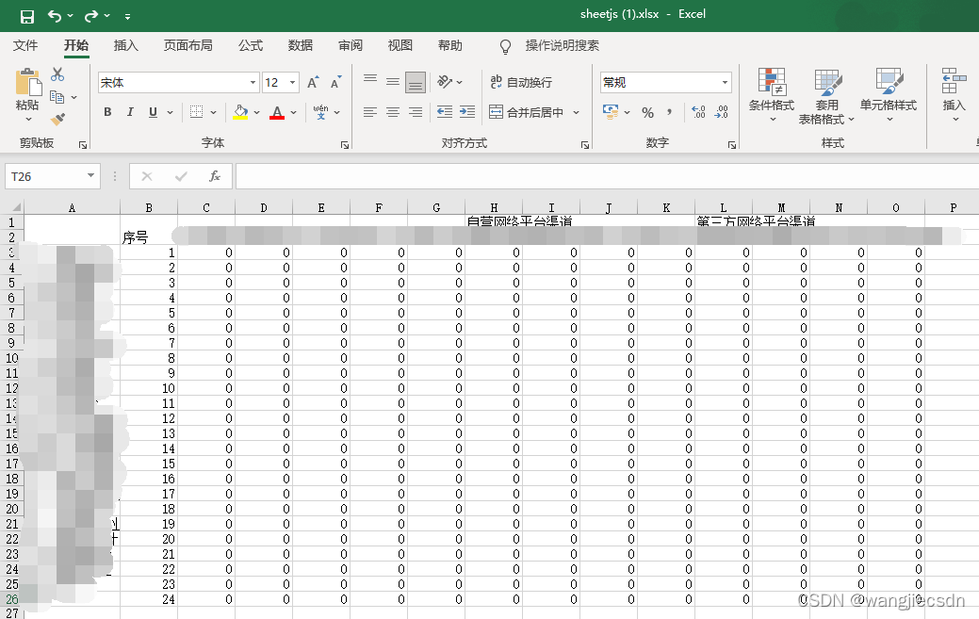The height and width of the screenshot is (619, 979).
Task: Toggle italic formatting
Action: click(x=130, y=112)
